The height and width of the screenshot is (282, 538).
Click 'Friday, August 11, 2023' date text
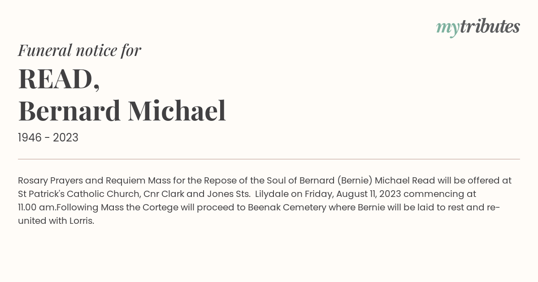coord(353,194)
